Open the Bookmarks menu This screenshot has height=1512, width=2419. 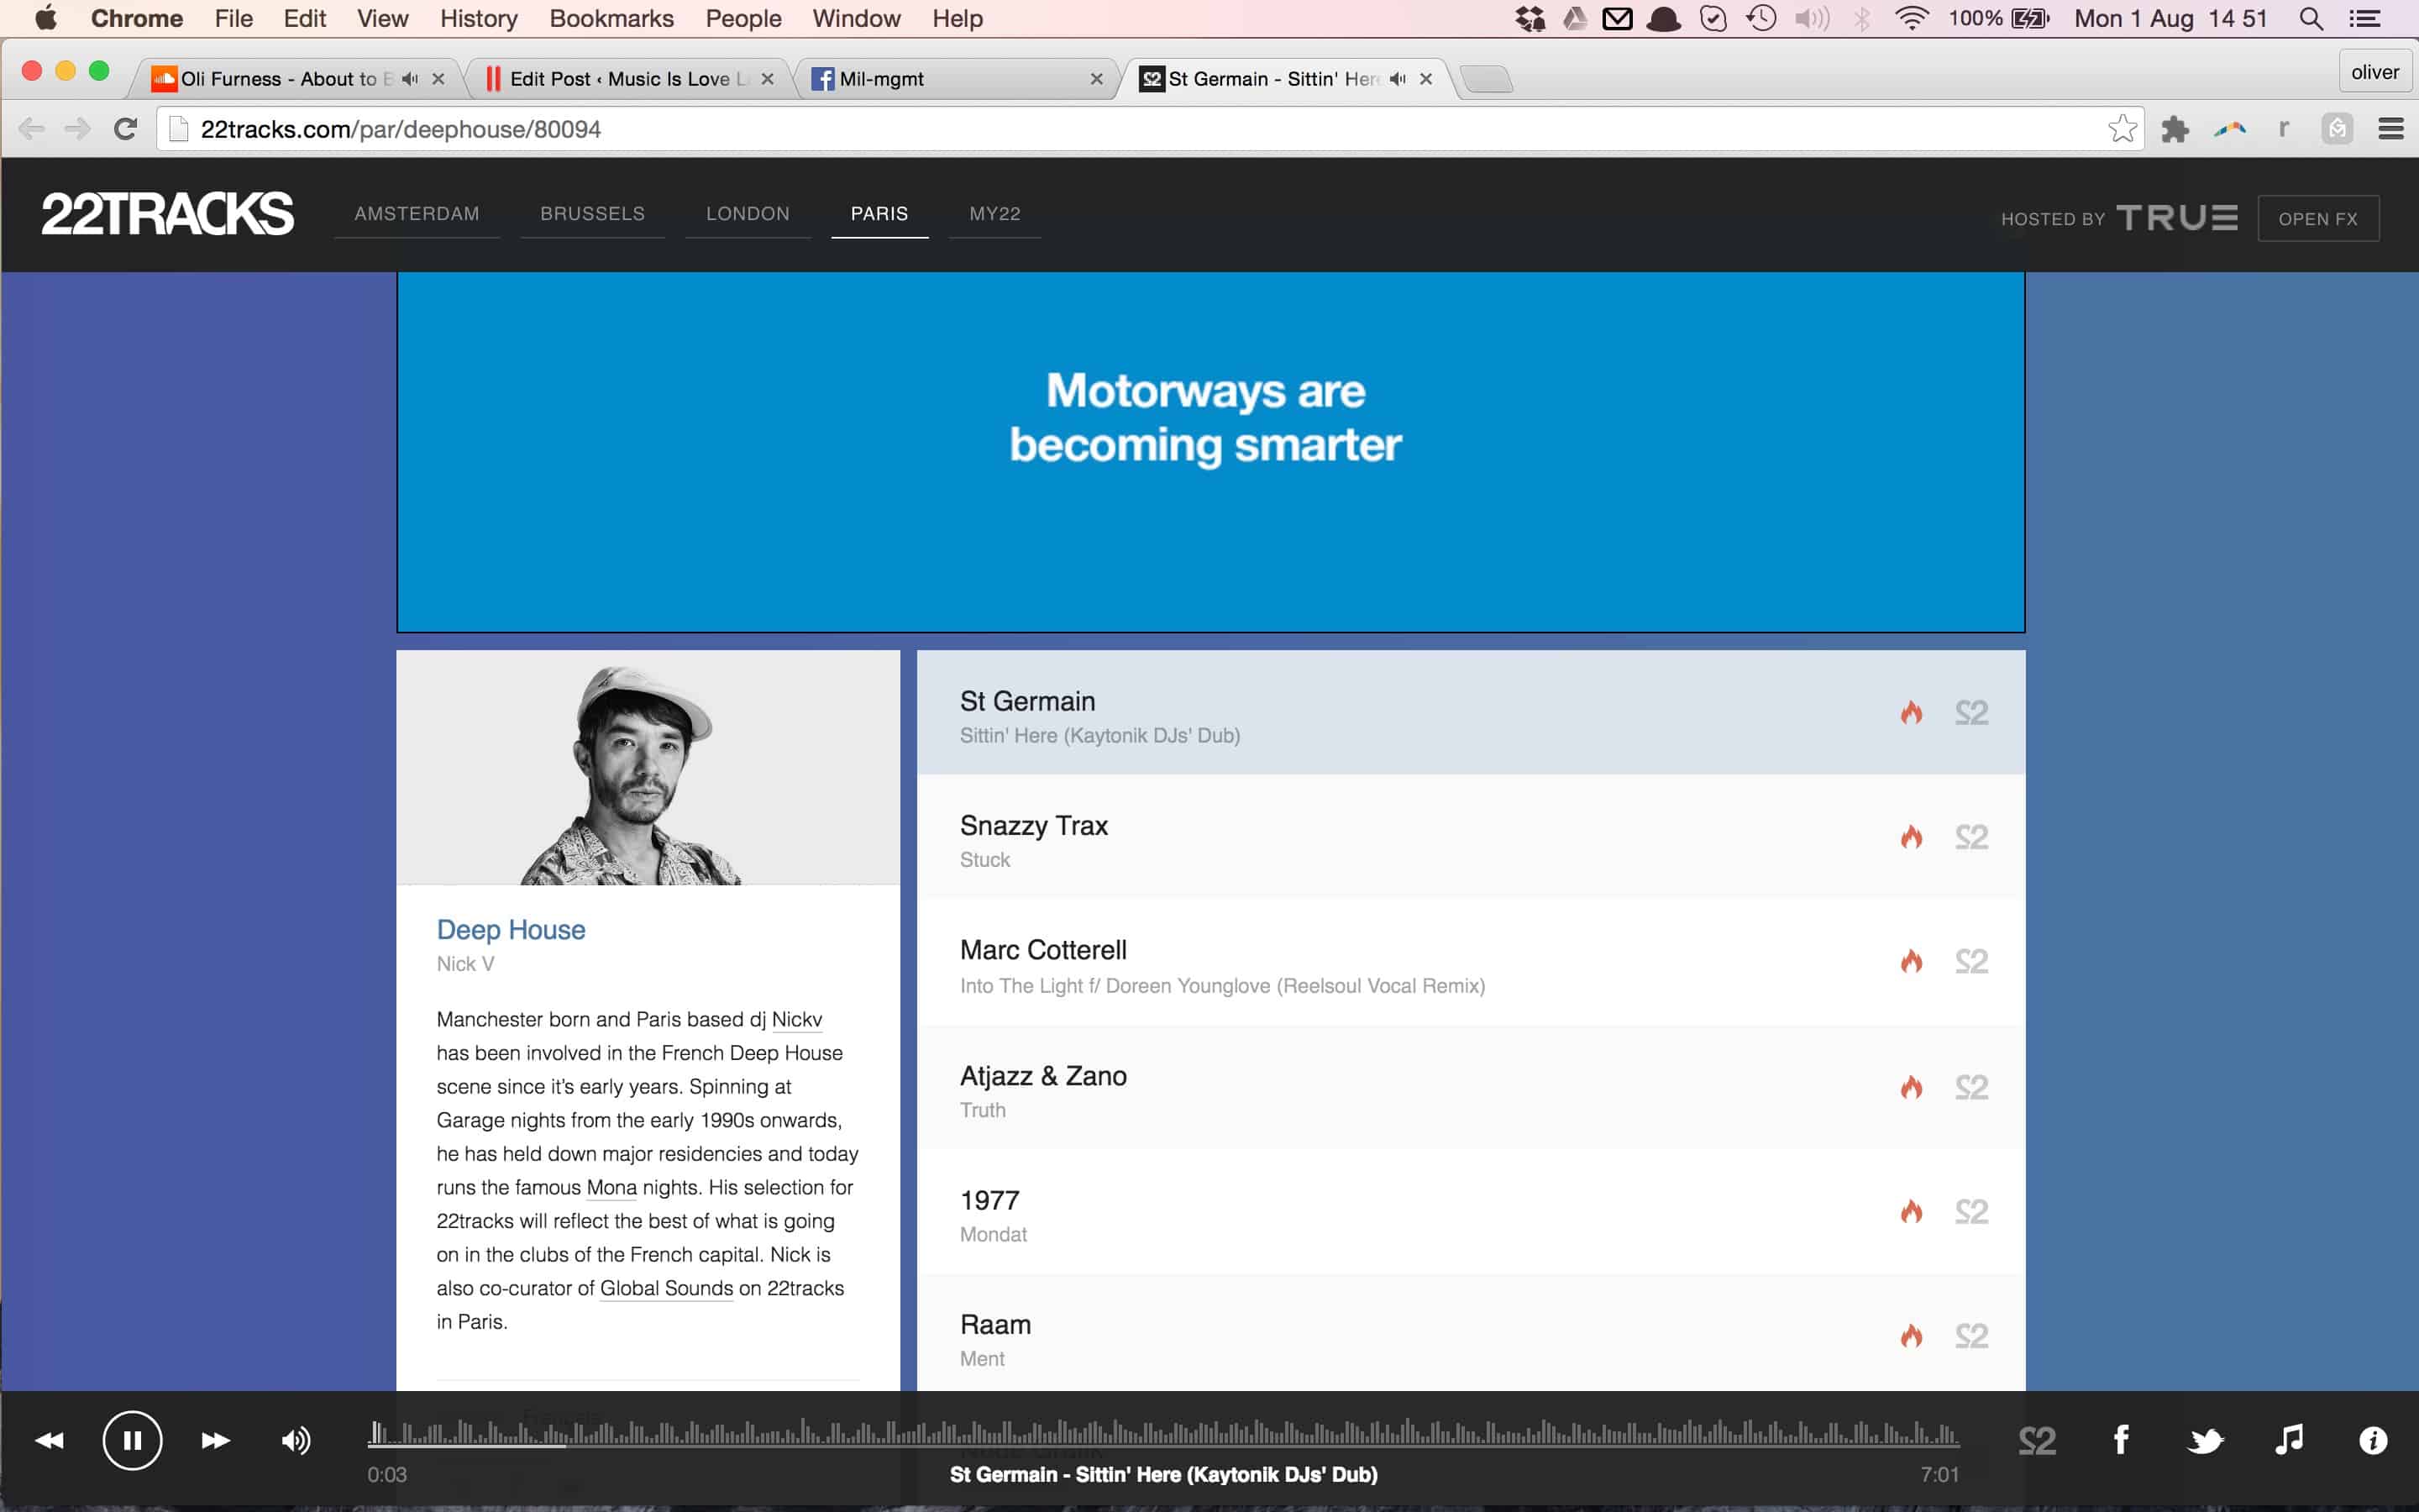(611, 18)
